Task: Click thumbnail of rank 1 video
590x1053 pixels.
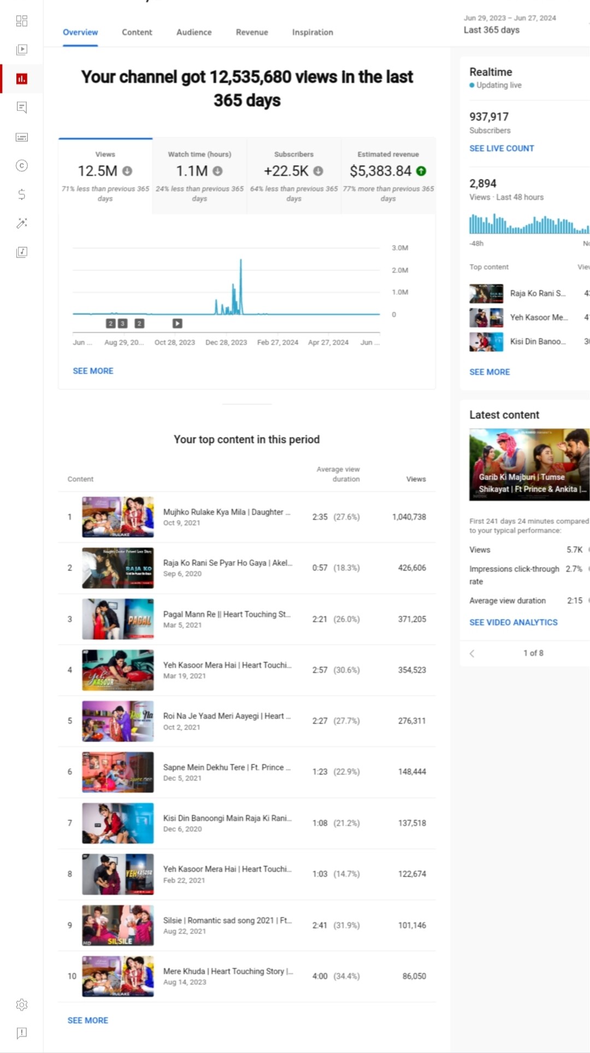Action: (x=118, y=517)
